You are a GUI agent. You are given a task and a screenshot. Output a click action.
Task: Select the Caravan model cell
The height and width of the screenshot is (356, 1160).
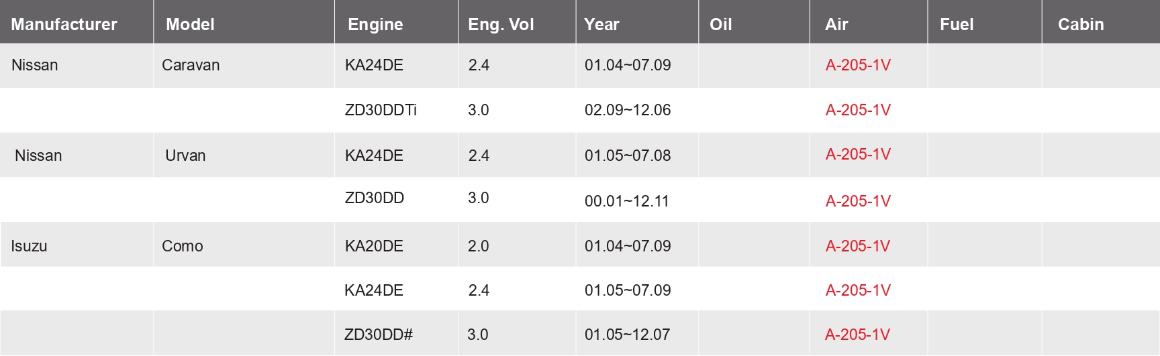191,65
